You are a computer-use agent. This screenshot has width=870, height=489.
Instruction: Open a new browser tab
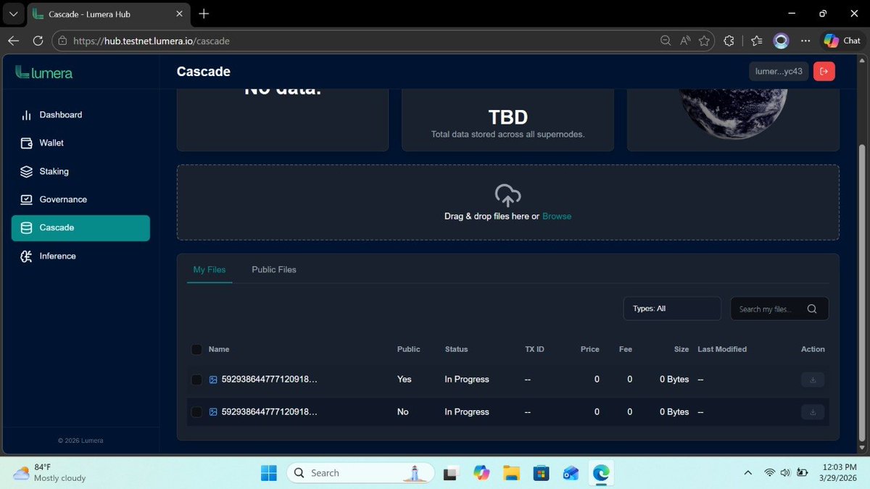coord(204,14)
